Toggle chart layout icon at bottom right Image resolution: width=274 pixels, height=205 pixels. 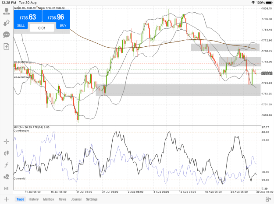(268, 199)
